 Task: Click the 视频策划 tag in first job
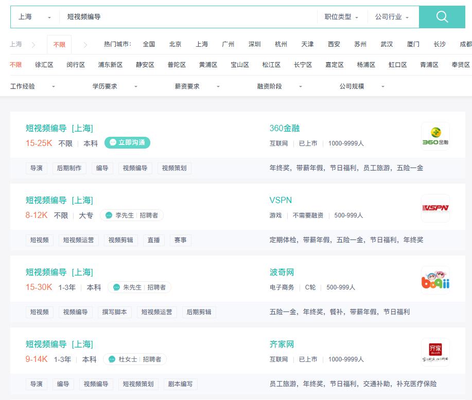coord(174,168)
